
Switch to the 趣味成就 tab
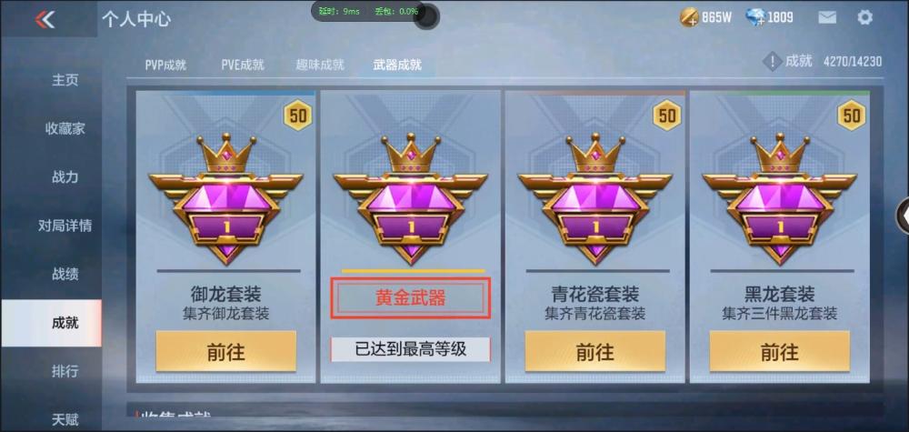(320, 65)
